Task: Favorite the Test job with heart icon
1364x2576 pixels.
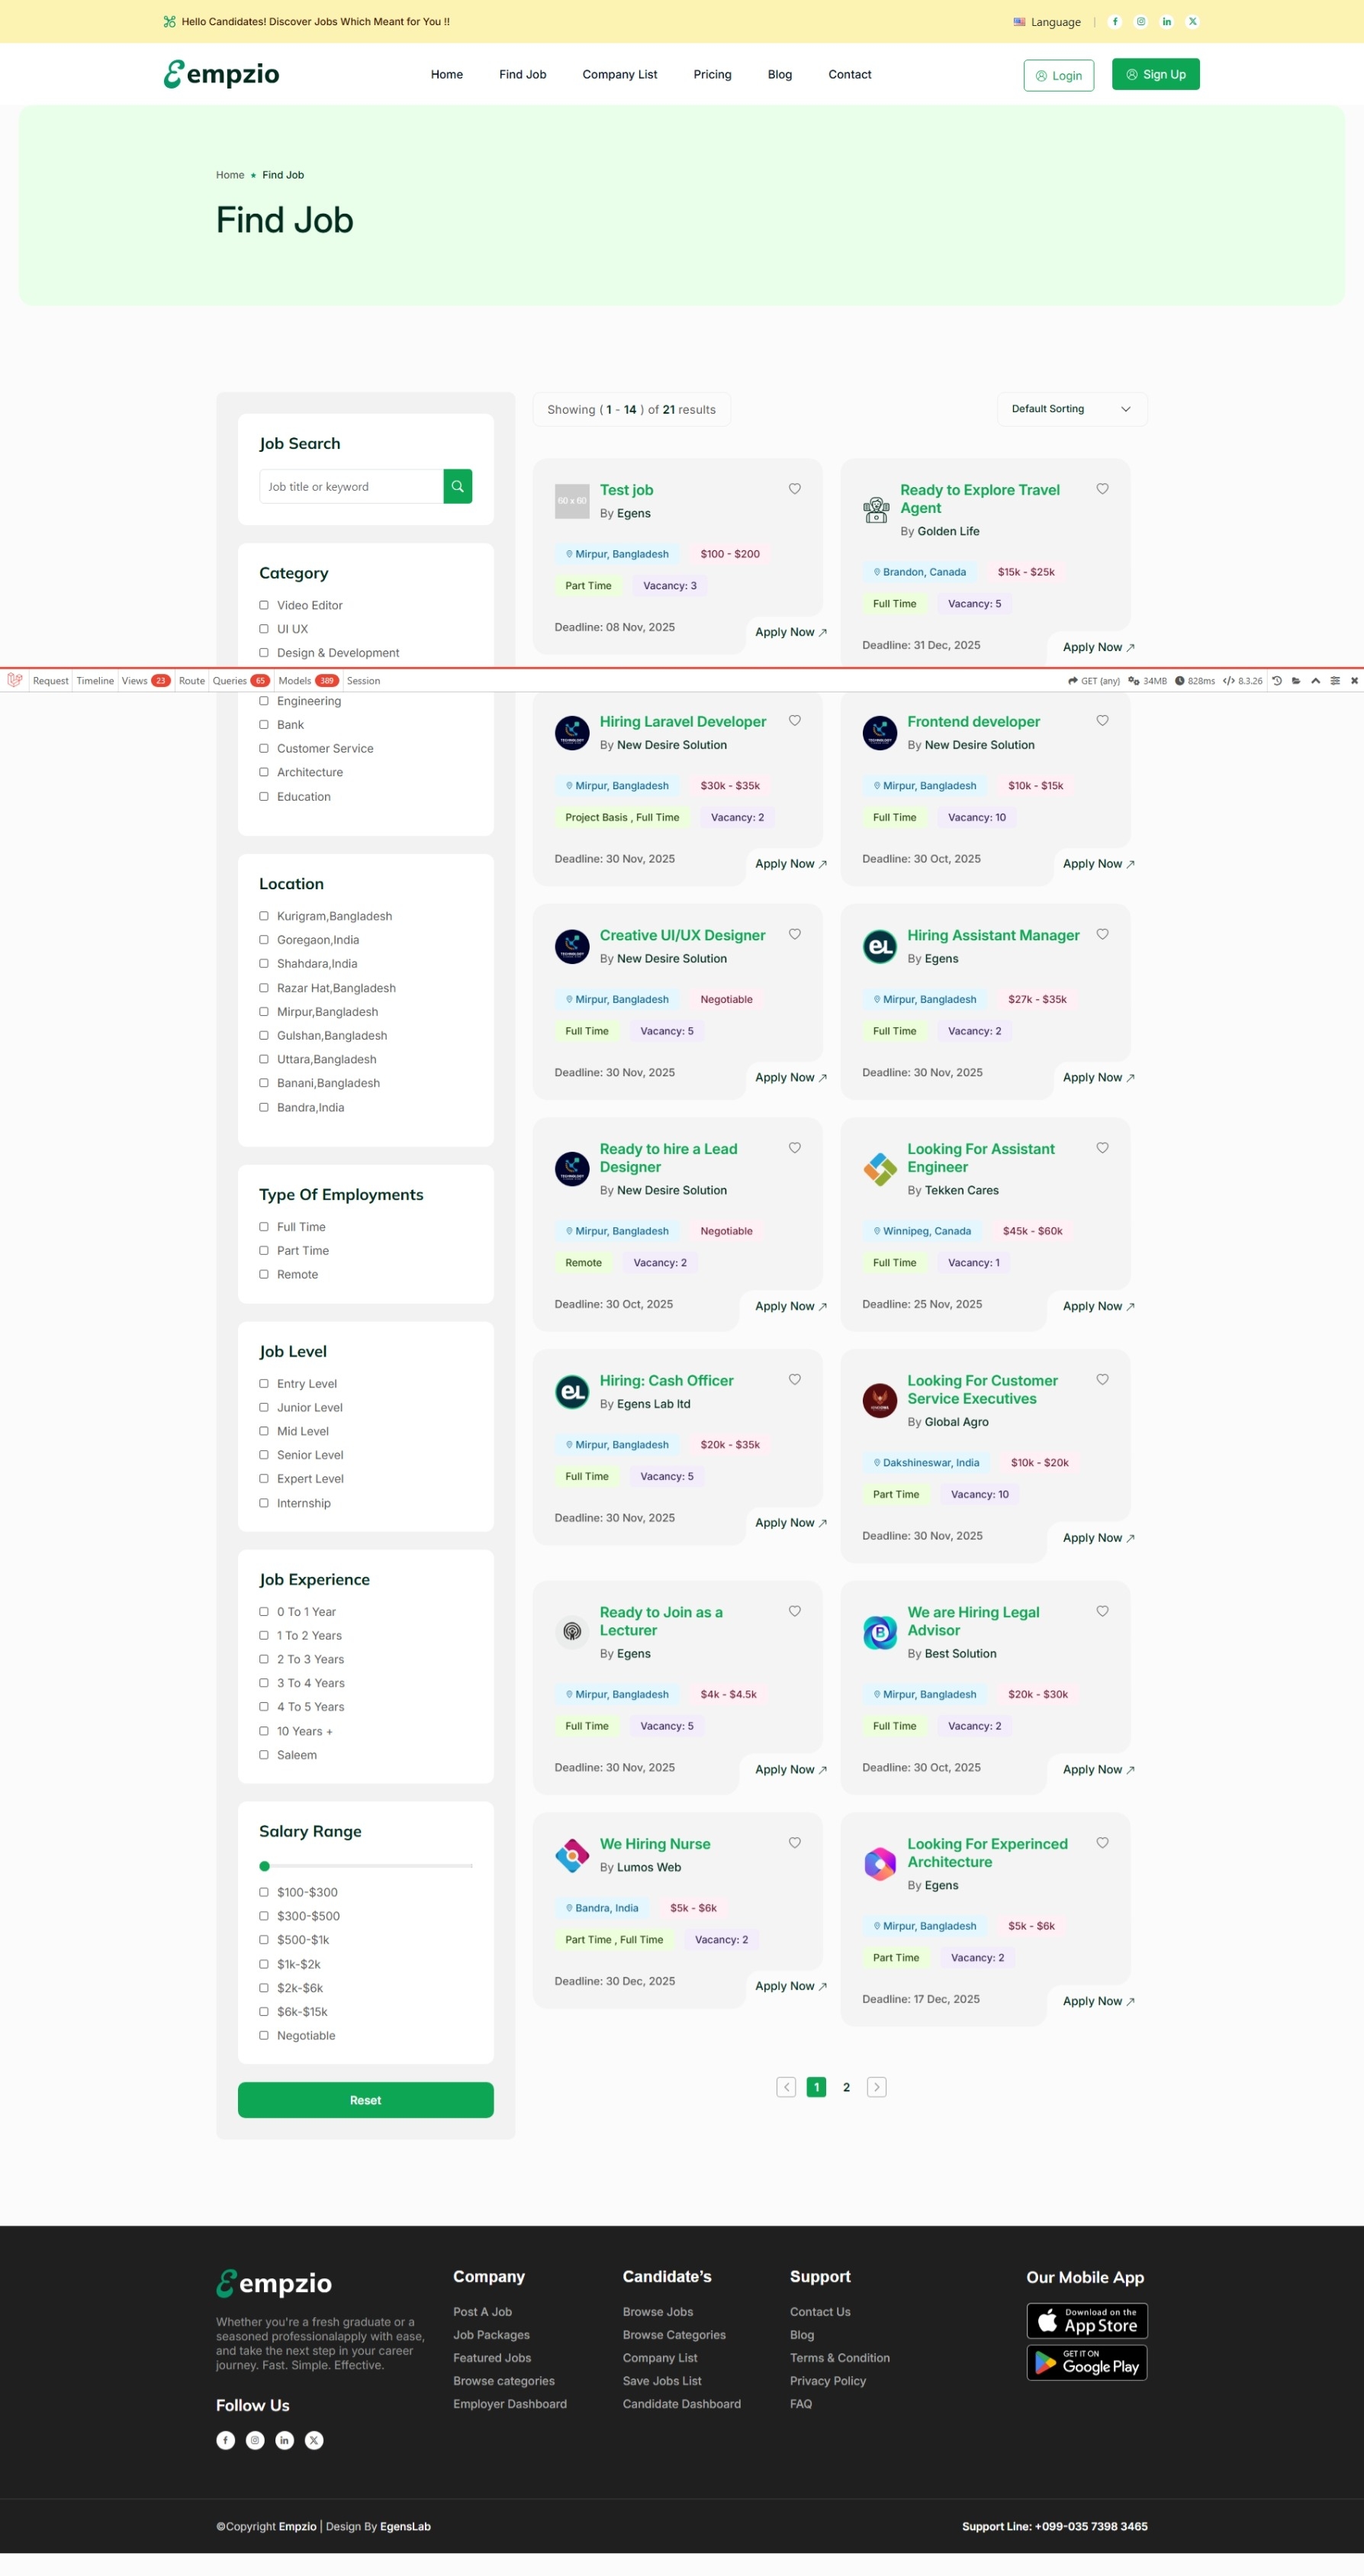Action: click(x=794, y=489)
